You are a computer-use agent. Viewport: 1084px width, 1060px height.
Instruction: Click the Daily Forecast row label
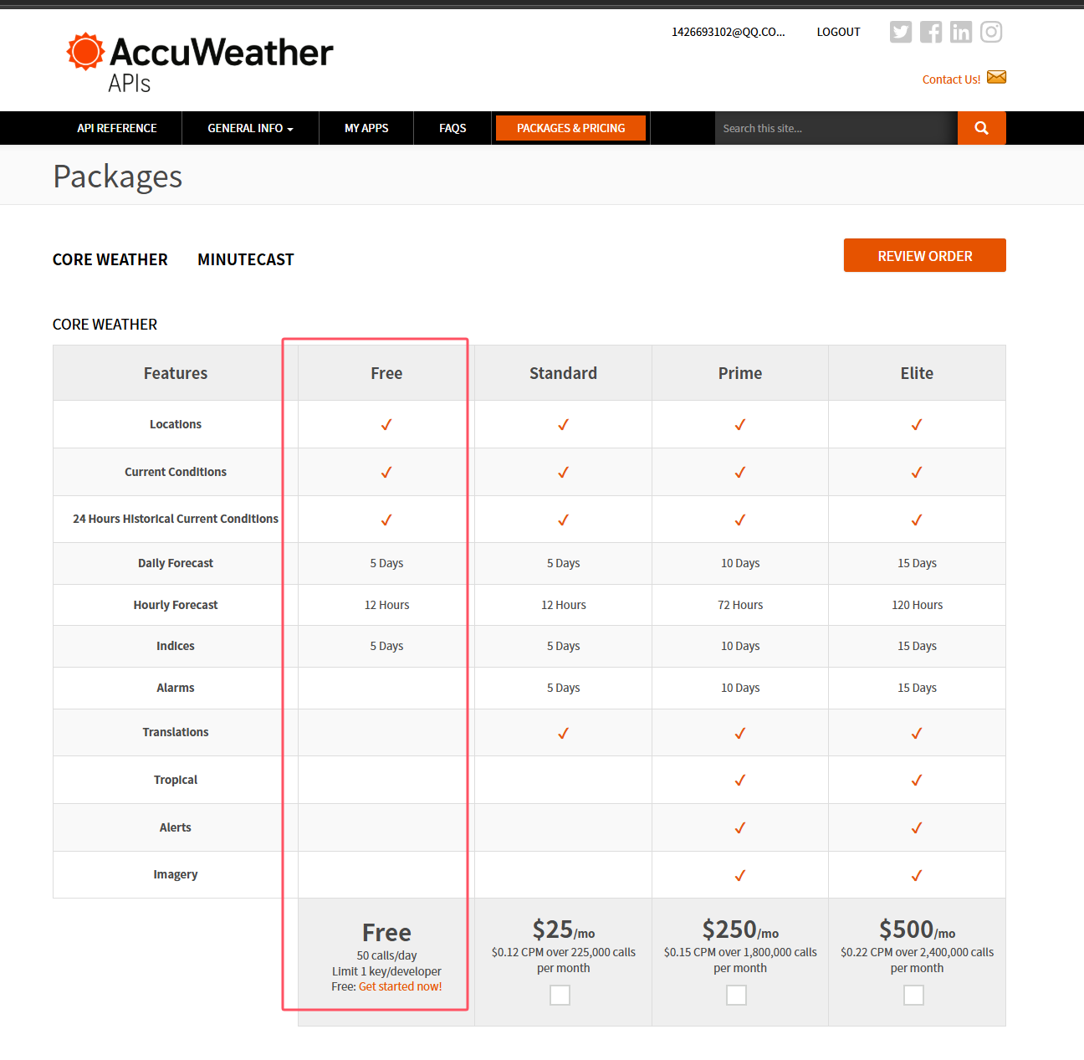[x=176, y=563]
